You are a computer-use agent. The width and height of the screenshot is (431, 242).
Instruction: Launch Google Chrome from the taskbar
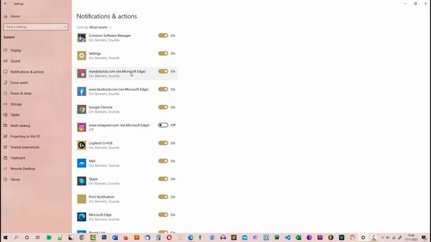82,237
